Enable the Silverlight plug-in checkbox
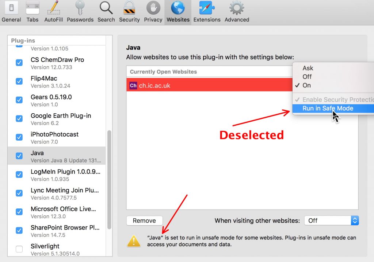Image resolution: width=374 pixels, height=262 pixels. pyautogui.click(x=19, y=249)
